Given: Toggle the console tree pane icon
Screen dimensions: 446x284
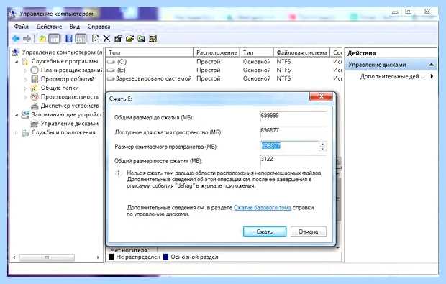Looking at the screenshot, I should [x=54, y=39].
